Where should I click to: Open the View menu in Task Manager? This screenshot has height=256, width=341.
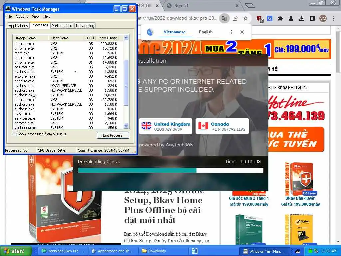(x=36, y=16)
